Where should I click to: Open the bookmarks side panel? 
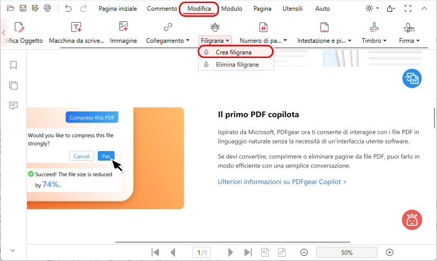[x=13, y=65]
